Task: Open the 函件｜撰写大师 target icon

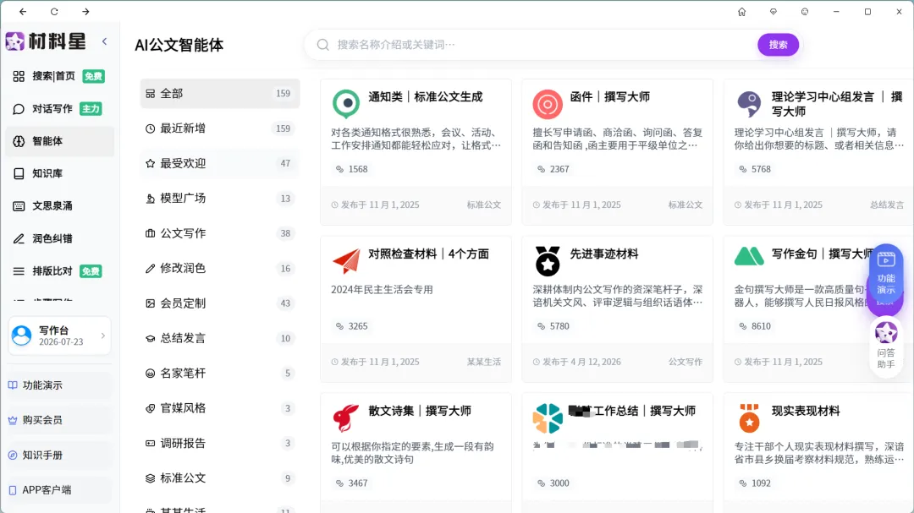Action: [x=548, y=104]
